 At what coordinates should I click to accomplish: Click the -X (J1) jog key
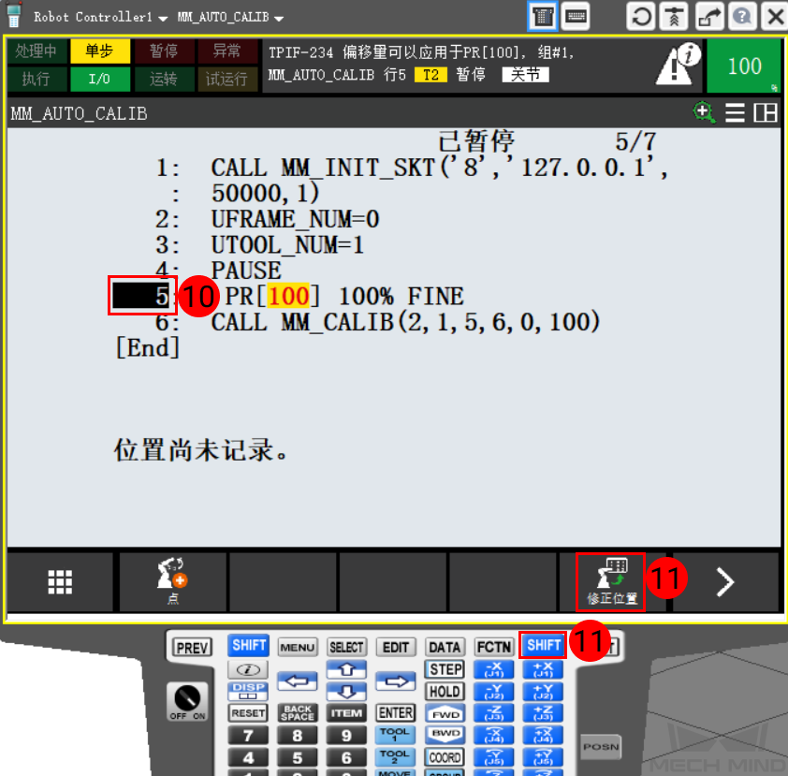(493, 669)
